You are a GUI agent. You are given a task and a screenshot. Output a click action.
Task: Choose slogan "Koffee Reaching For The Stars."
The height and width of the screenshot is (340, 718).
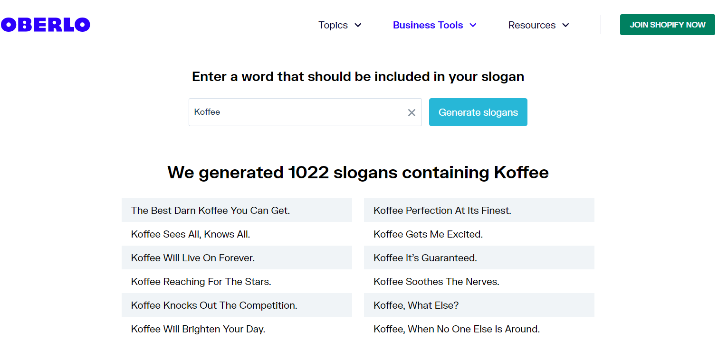pos(201,282)
